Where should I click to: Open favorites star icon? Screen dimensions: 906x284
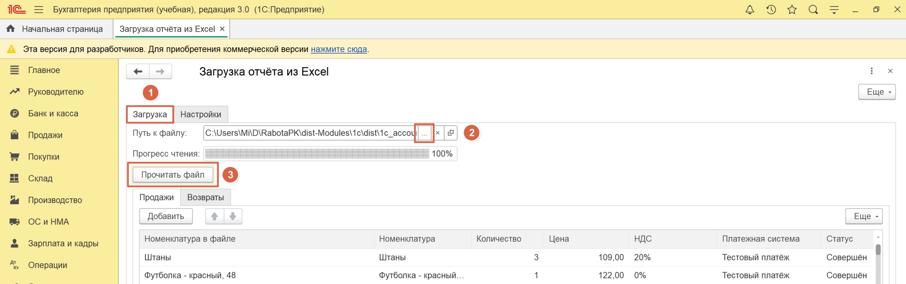pyautogui.click(x=792, y=10)
